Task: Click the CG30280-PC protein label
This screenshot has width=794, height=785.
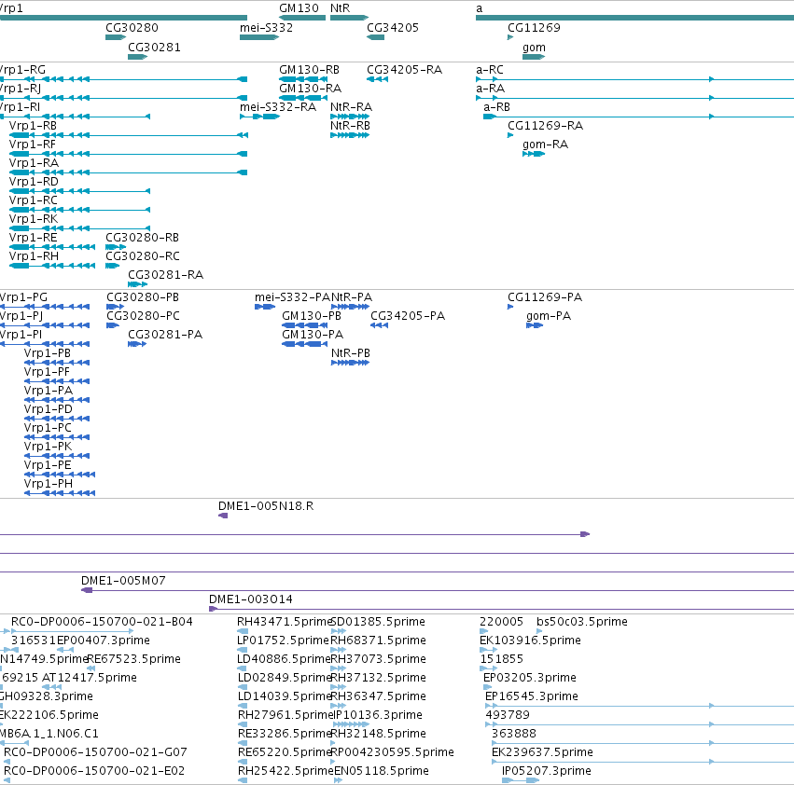Action: (144, 316)
